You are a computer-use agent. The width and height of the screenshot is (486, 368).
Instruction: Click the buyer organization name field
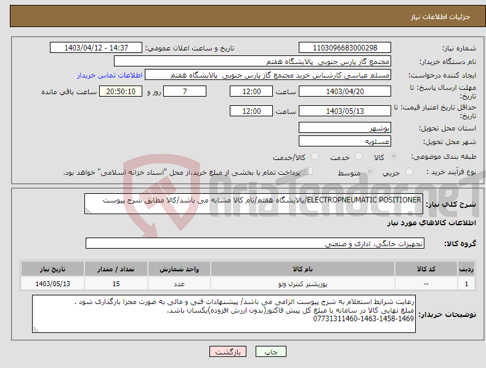pyautogui.click(x=253, y=62)
